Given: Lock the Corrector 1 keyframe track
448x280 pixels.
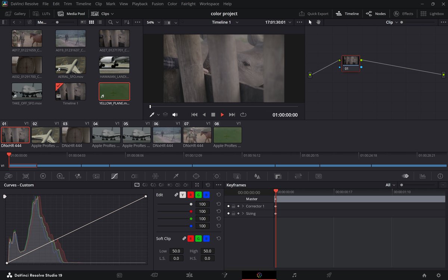Looking at the screenshot, I should [233, 206].
